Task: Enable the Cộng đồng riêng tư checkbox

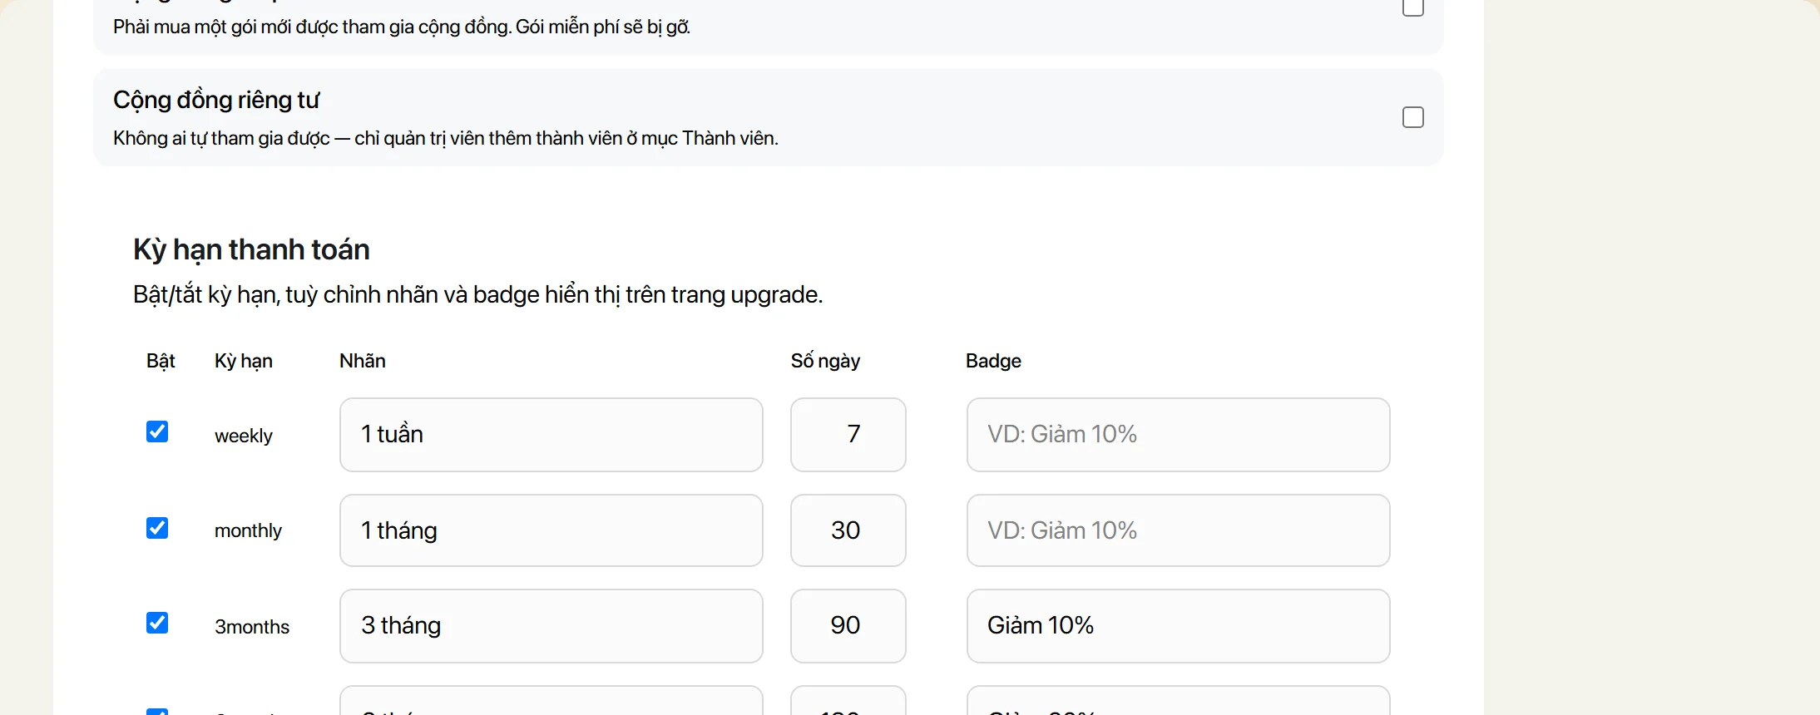Action: 1412,117
